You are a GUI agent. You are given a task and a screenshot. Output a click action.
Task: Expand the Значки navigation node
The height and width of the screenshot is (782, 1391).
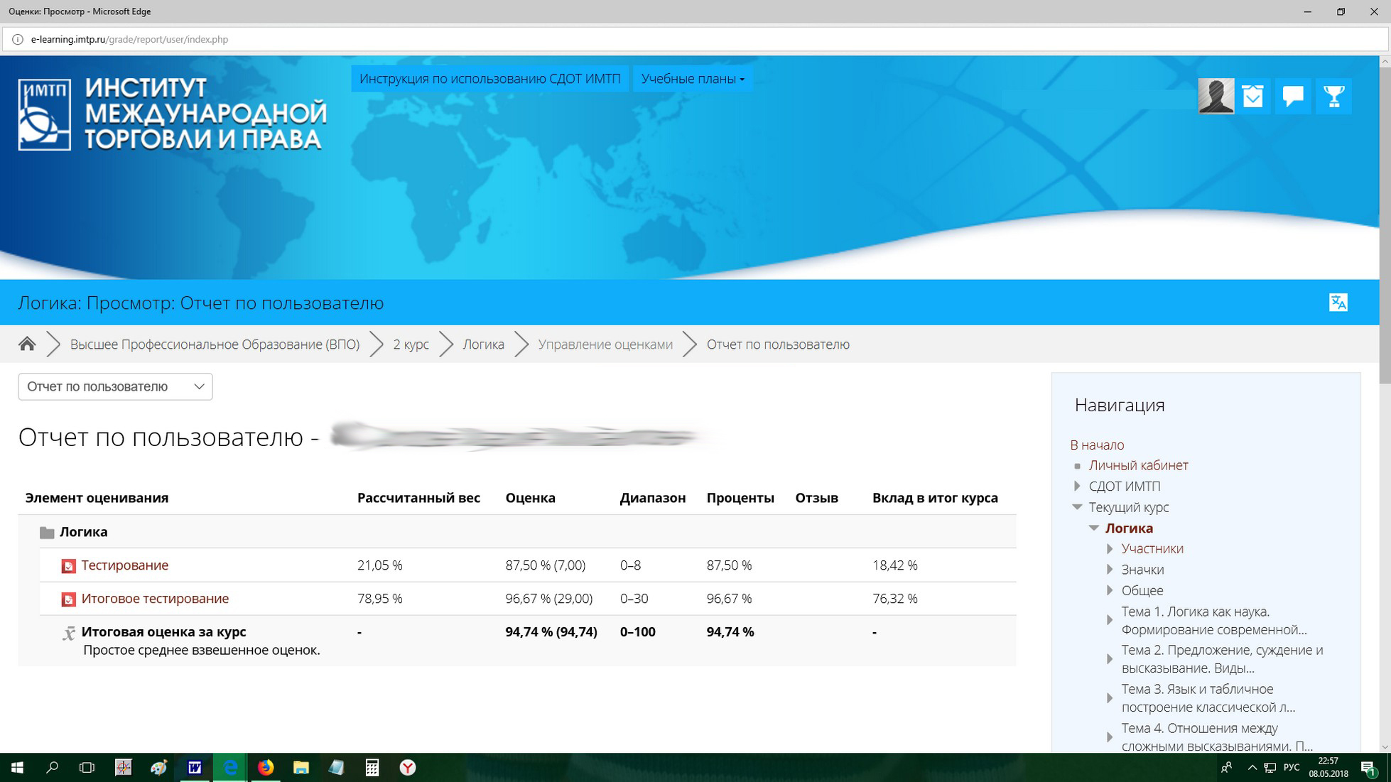coord(1110,570)
